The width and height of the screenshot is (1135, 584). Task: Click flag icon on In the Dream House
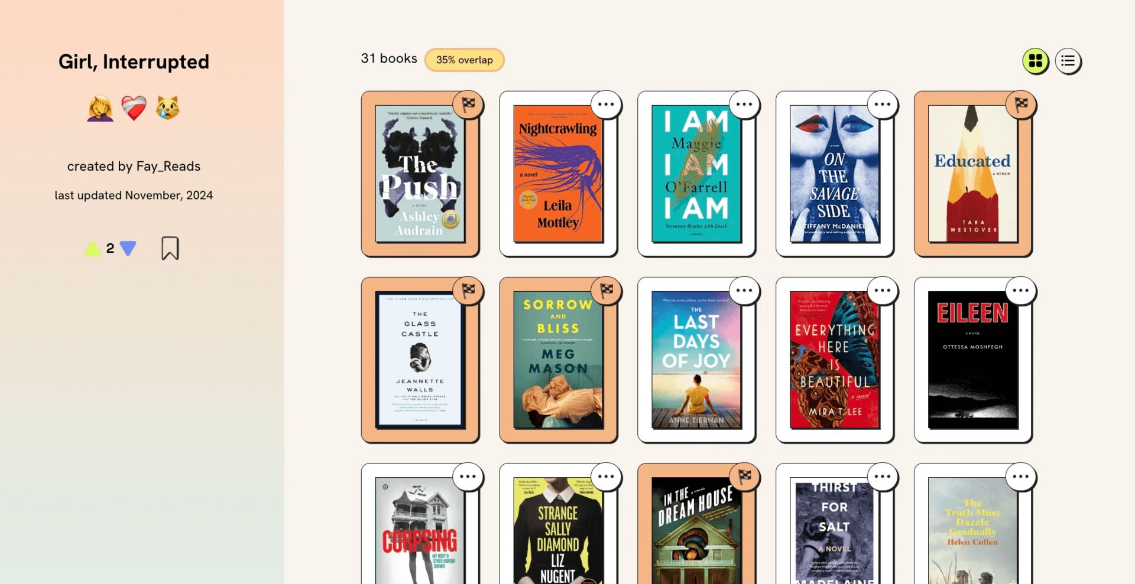[x=745, y=477]
